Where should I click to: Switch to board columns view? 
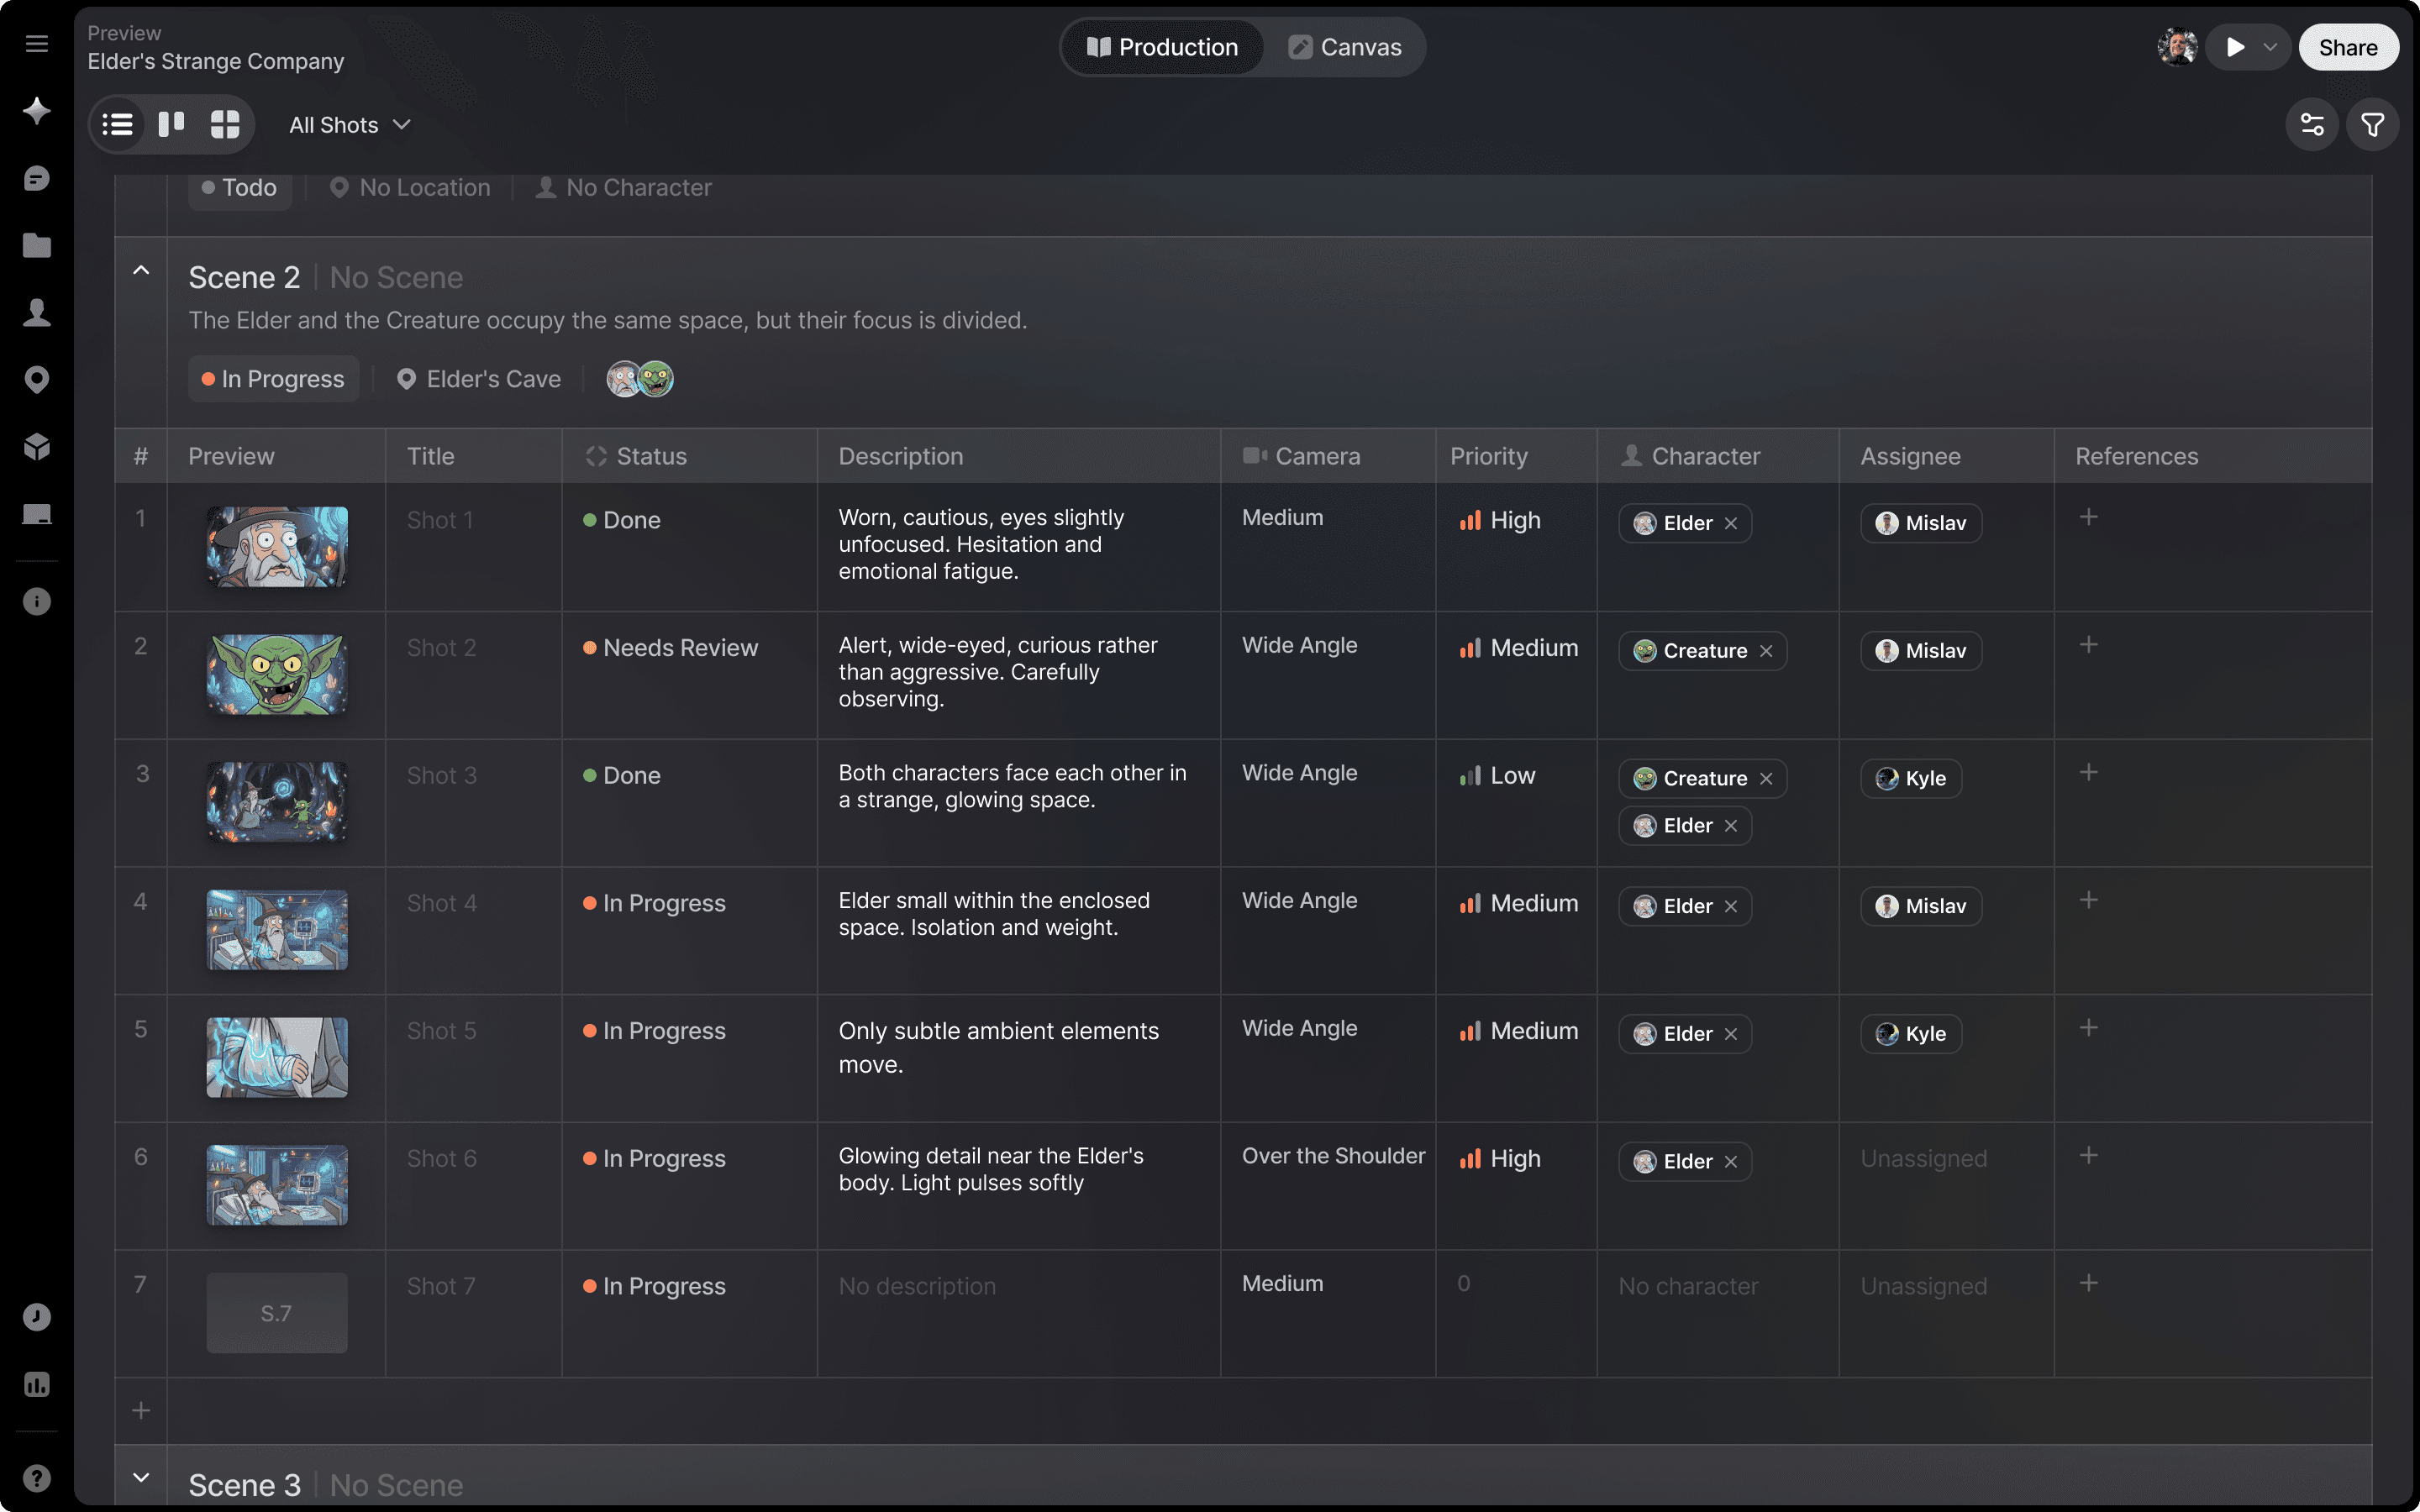click(171, 125)
